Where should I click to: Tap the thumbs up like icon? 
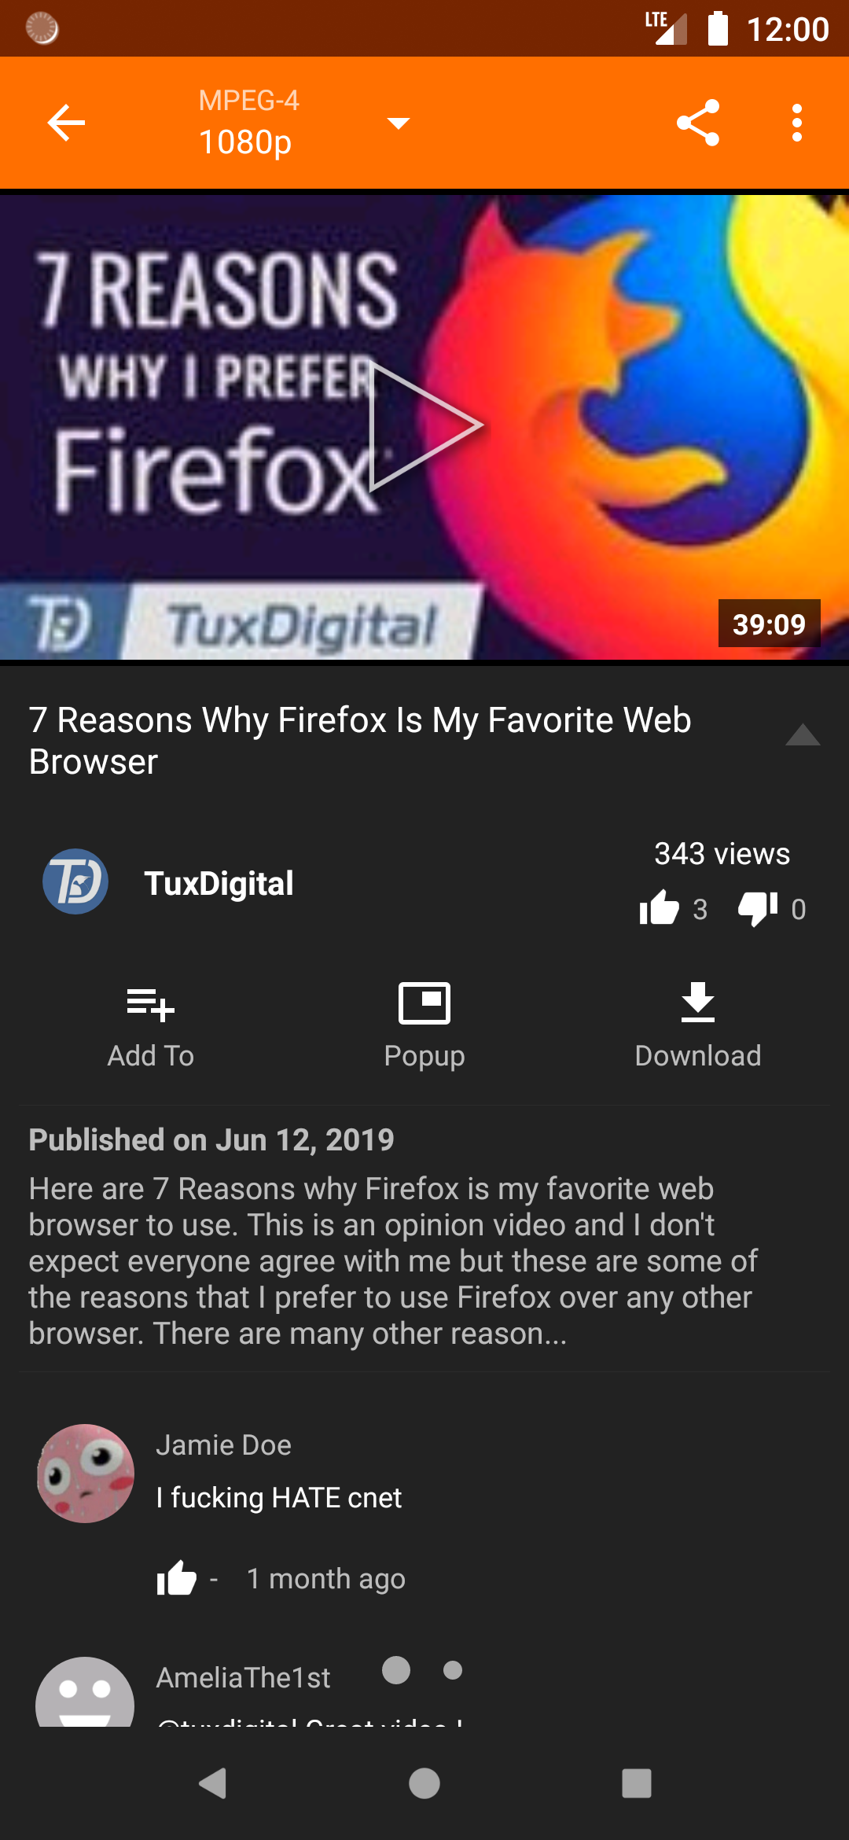click(659, 908)
